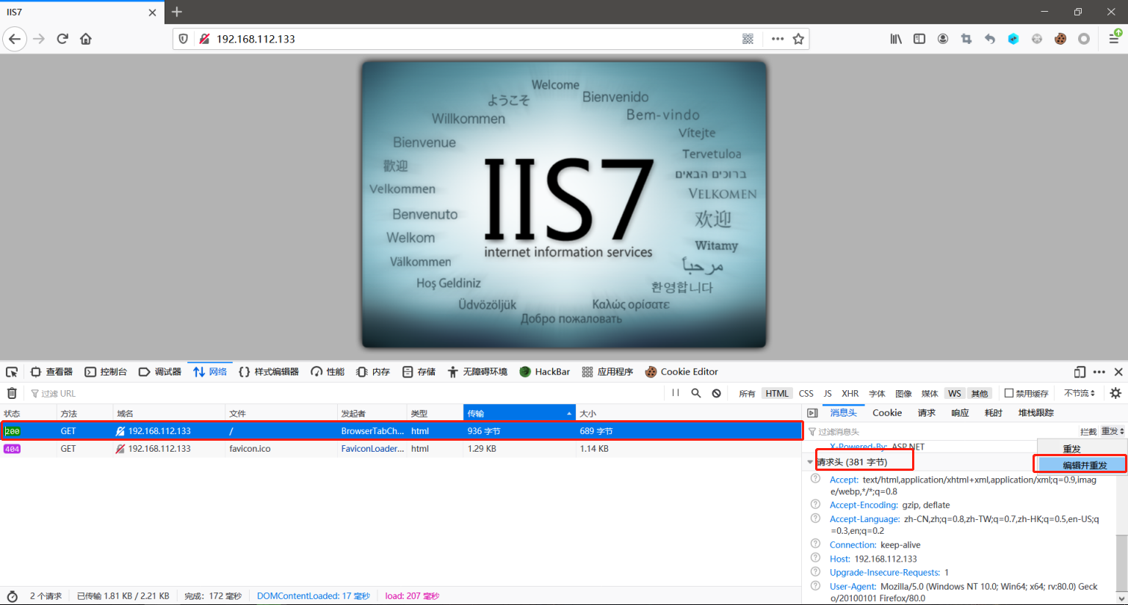This screenshot has height=605, width=1128.
Task: Toggle the 其他 request filter
Action: pyautogui.click(x=980, y=394)
